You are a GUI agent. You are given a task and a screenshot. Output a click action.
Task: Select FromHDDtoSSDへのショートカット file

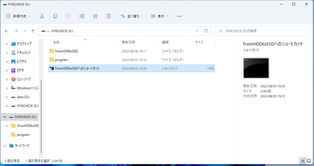tap(132, 68)
